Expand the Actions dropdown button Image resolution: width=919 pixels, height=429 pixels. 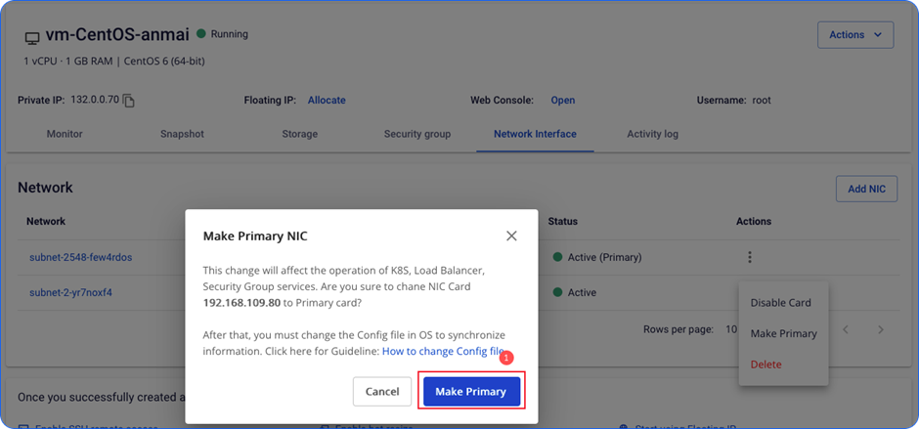tap(855, 35)
